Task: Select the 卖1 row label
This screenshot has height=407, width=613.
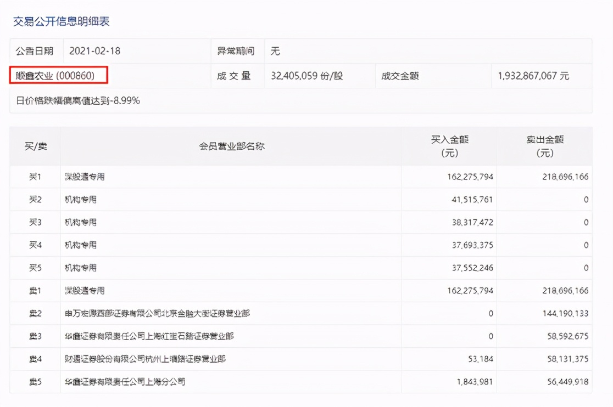Action: [x=35, y=291]
